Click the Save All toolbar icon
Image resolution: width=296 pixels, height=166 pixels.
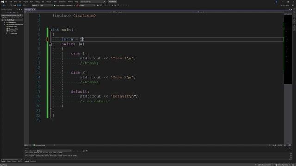click(20, 6)
